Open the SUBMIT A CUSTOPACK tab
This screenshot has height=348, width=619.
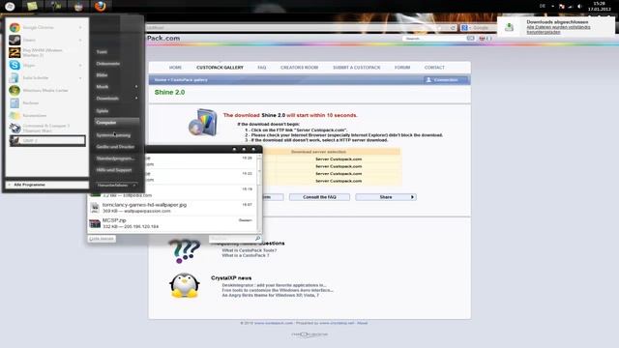[357, 68]
